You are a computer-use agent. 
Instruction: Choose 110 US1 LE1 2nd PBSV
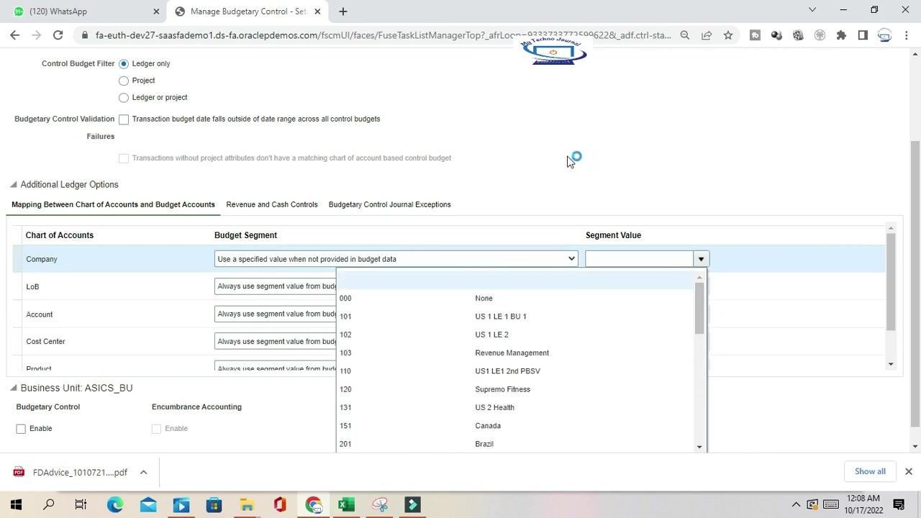[x=515, y=371]
